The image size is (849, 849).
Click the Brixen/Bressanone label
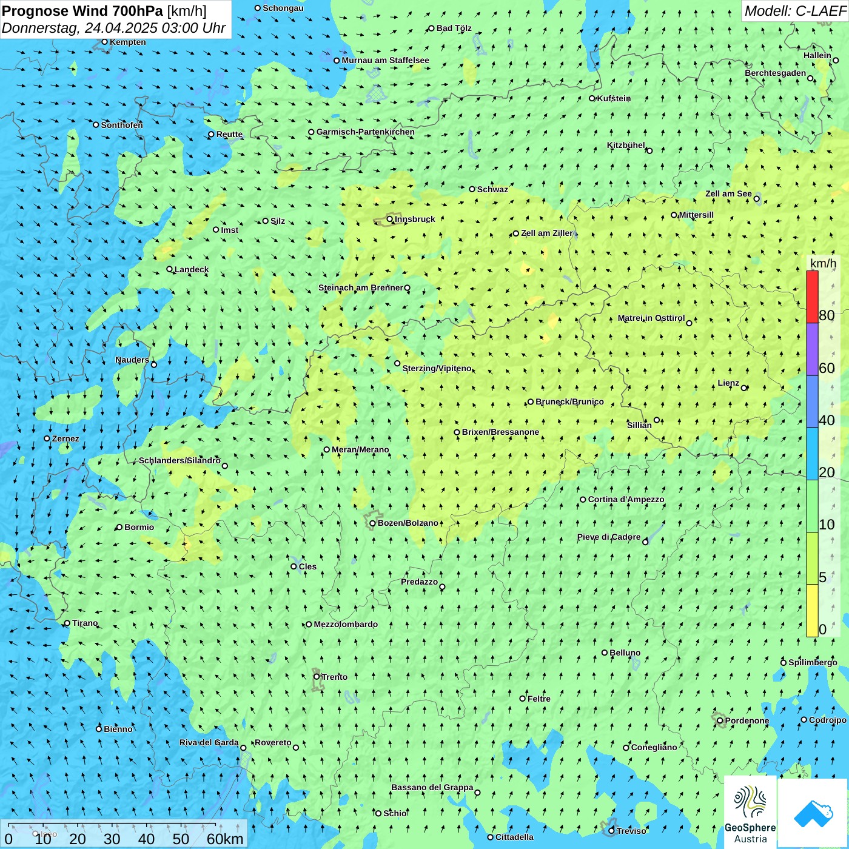click(500, 432)
